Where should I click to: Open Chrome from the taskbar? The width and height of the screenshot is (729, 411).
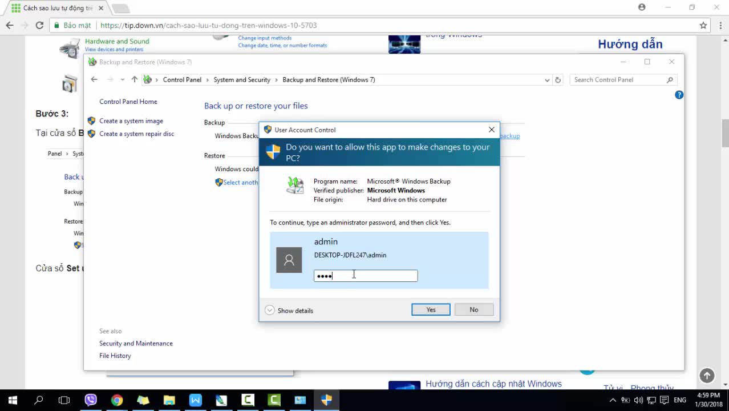tap(117, 400)
